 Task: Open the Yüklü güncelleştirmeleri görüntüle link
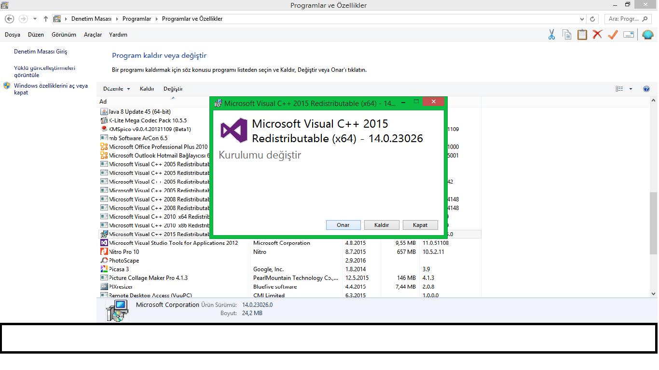pyautogui.click(x=44, y=71)
